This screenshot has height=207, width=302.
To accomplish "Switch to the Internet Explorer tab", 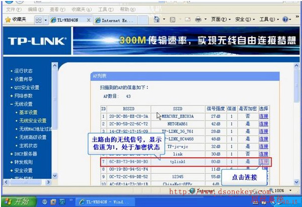I will tap(115, 21).
